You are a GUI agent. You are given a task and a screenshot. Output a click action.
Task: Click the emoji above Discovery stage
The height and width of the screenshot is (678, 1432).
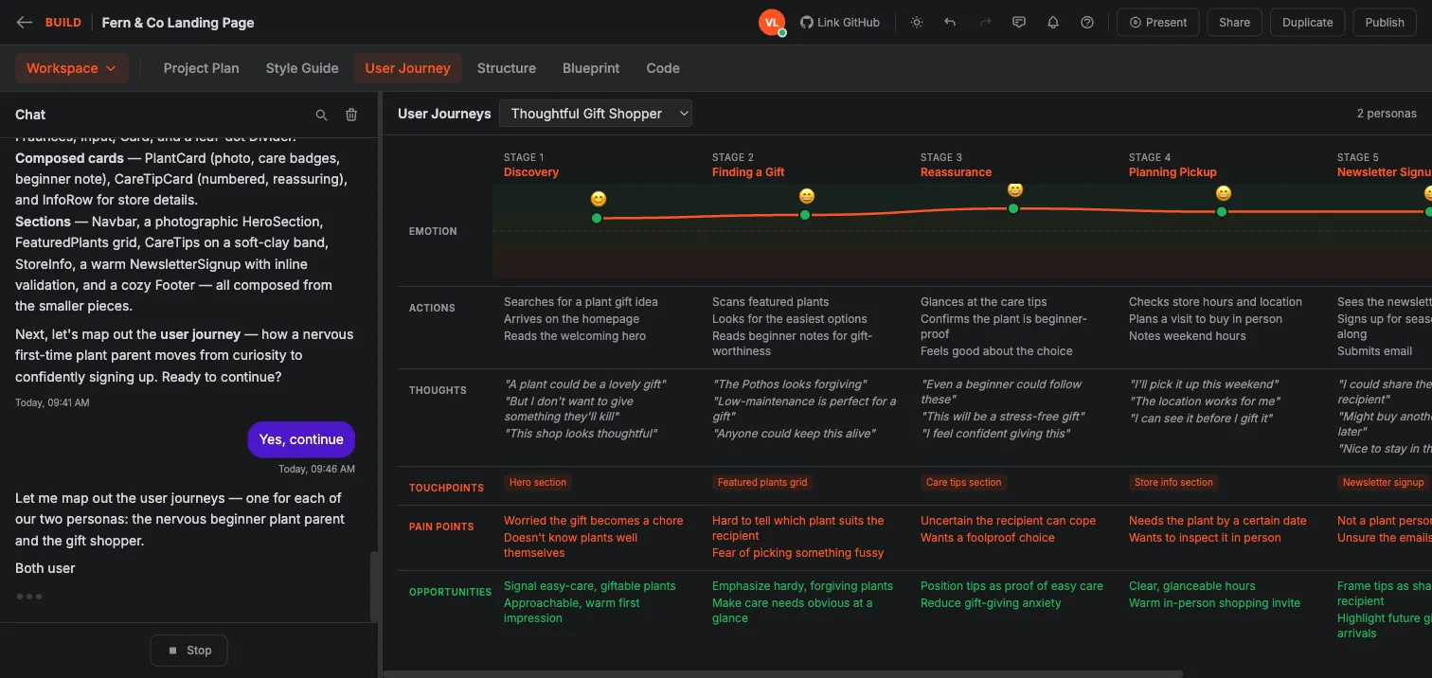[x=599, y=199]
